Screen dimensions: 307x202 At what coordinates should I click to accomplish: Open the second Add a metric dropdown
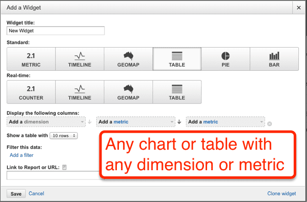point(226,122)
